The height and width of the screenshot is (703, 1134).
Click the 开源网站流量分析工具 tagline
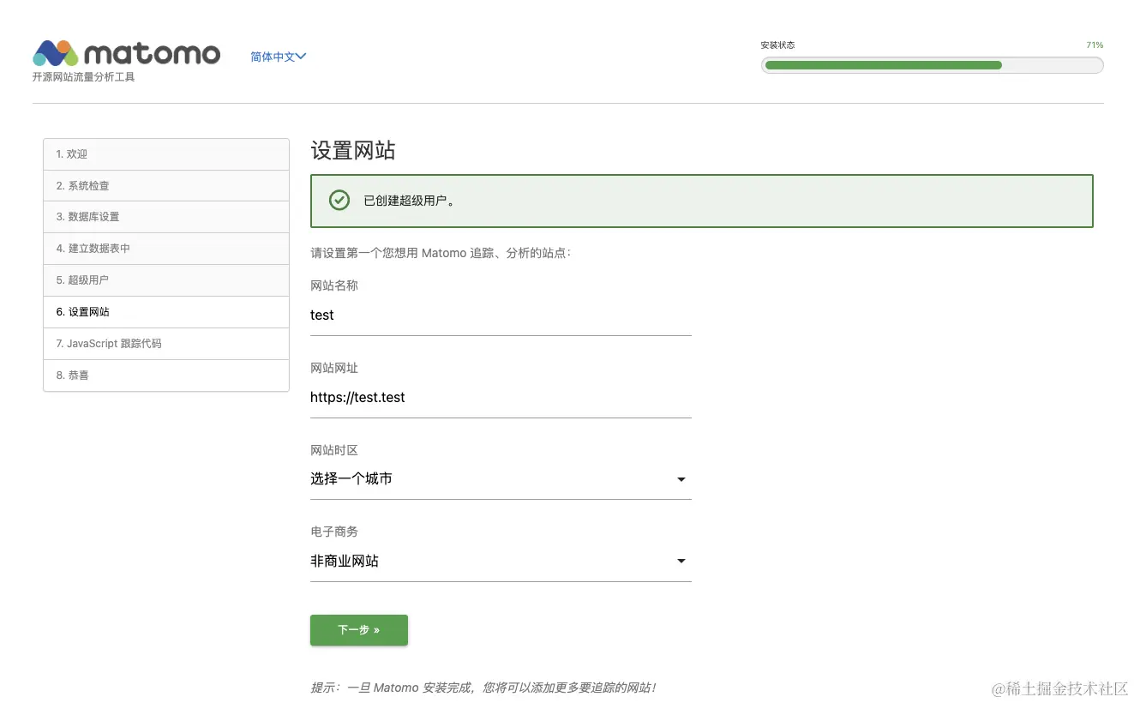tap(84, 77)
